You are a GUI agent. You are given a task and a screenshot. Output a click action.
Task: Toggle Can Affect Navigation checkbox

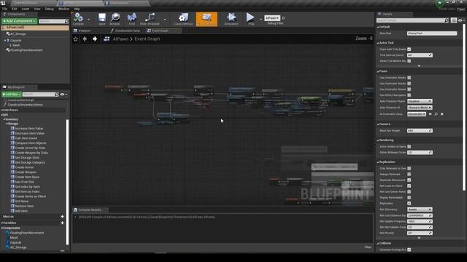tap(409, 95)
